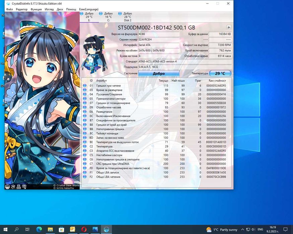The width and height of the screenshot is (293, 234).
Task: Click status orb for attribute 03
Action: coord(85,90)
